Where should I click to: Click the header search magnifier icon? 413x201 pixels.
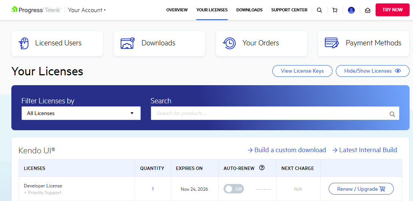pos(319,10)
